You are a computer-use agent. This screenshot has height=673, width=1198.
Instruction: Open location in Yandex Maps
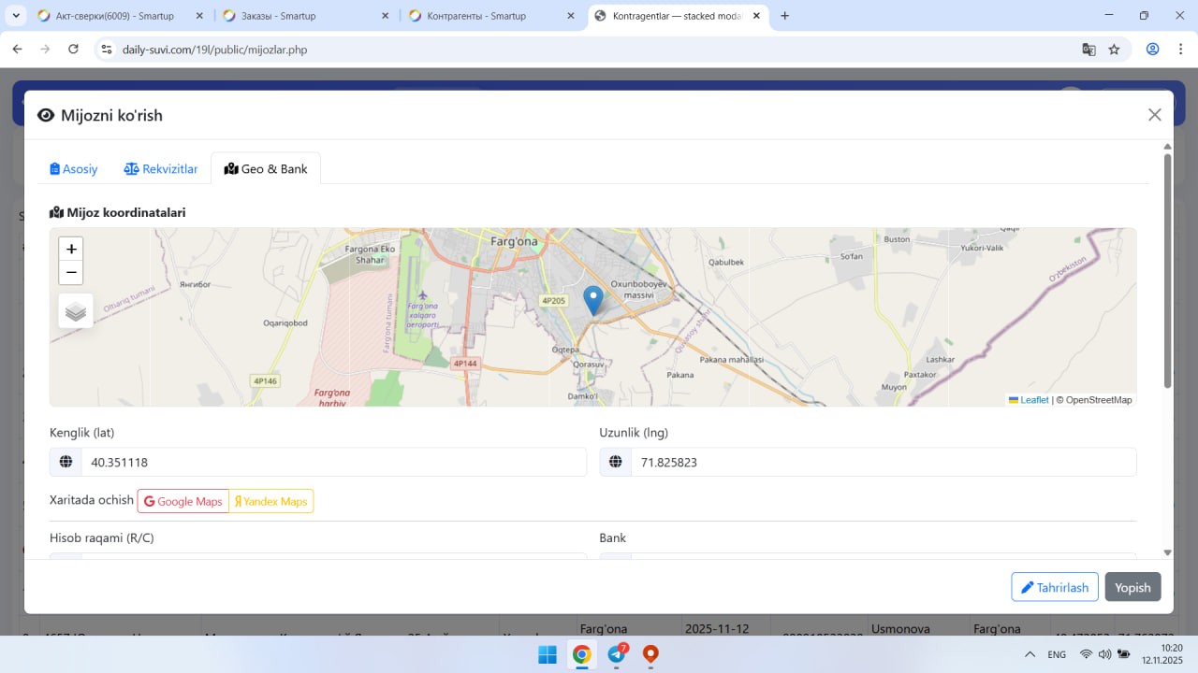tap(271, 502)
